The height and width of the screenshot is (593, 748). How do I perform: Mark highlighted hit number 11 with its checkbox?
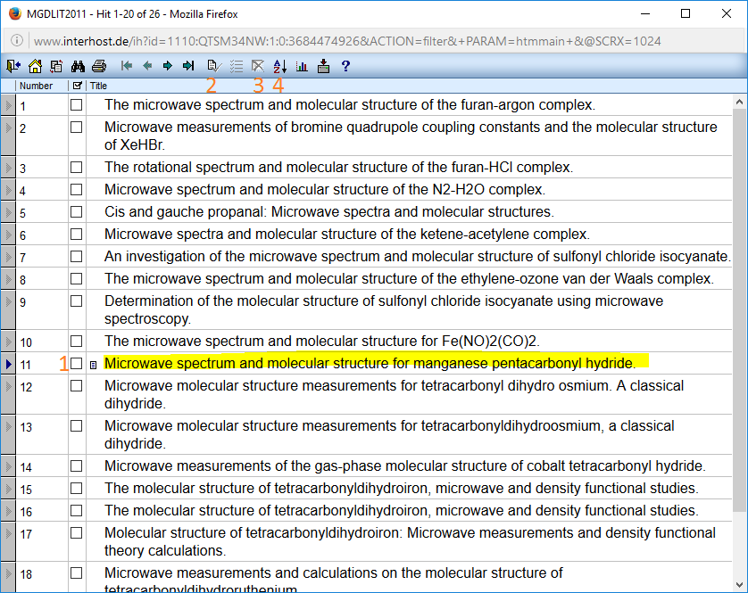(77, 363)
